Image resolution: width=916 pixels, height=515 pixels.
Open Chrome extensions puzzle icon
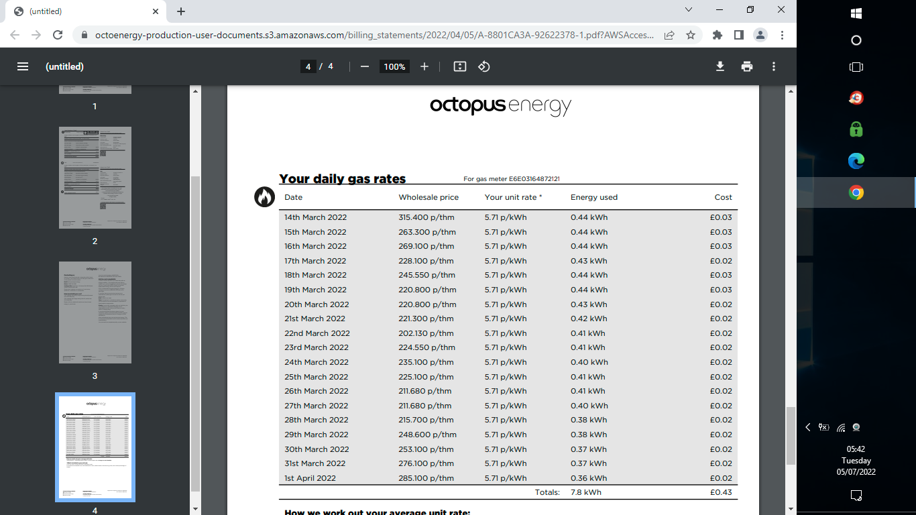click(718, 35)
